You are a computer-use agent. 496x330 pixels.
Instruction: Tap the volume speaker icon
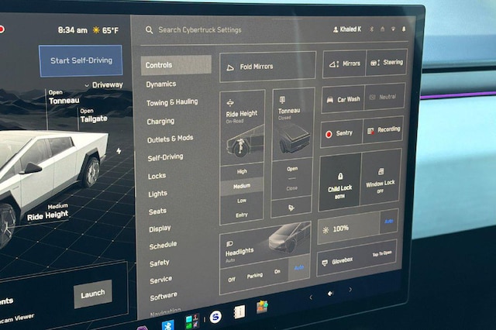pos(330,294)
